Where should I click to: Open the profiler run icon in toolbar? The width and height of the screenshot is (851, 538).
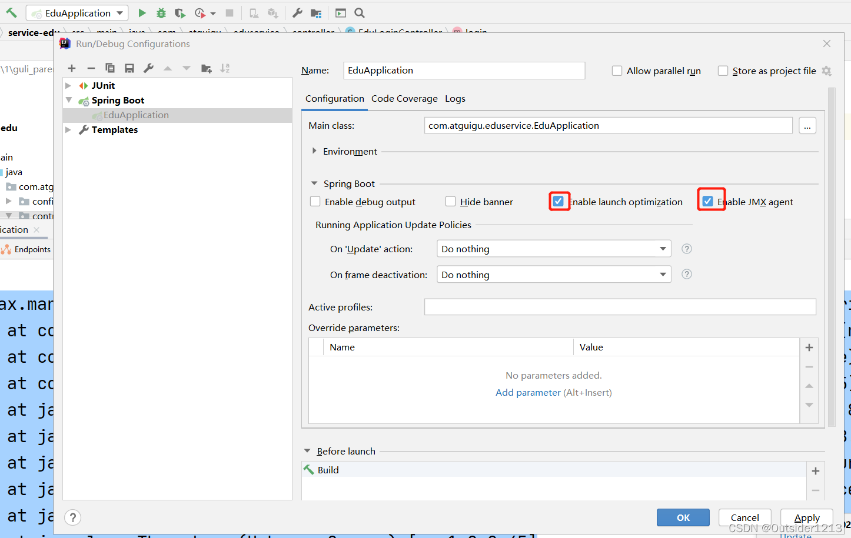[200, 12]
